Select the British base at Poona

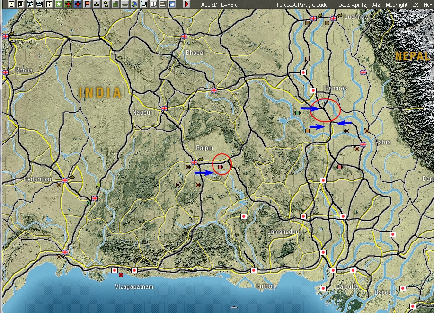pyautogui.click(x=5, y=72)
